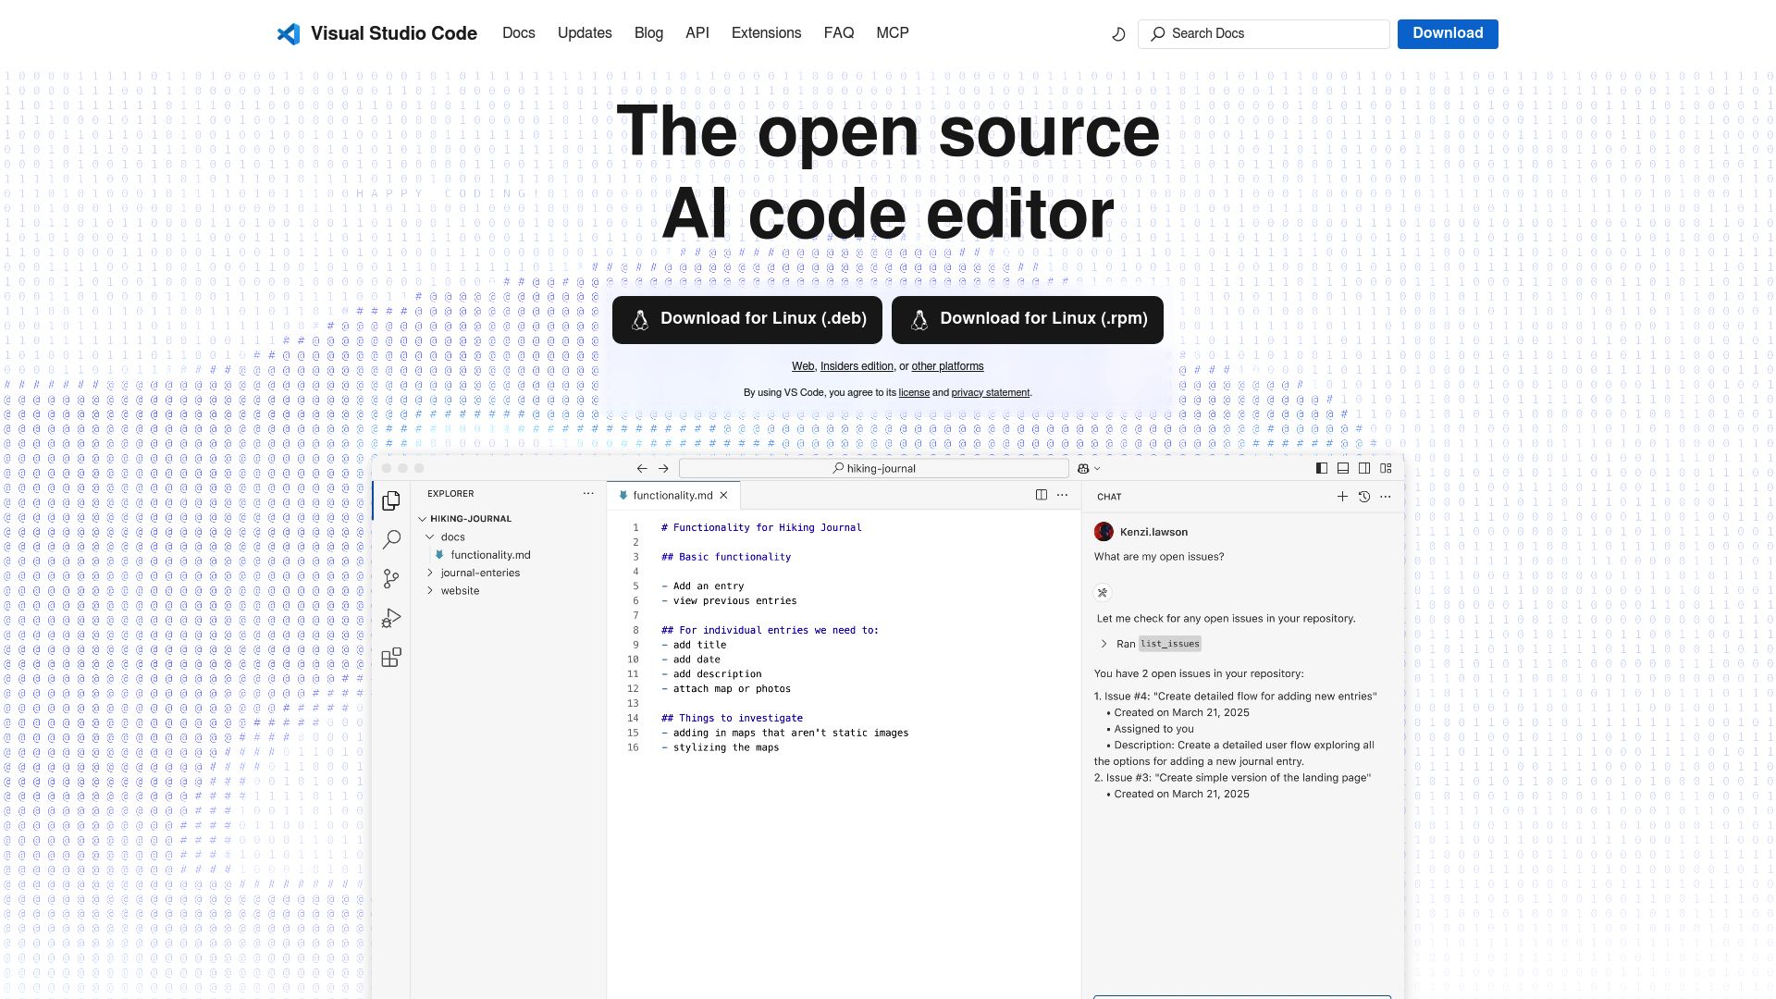The image size is (1776, 999).
Task: Open the Explorer panel more actions ellipsis
Action: click(588, 494)
